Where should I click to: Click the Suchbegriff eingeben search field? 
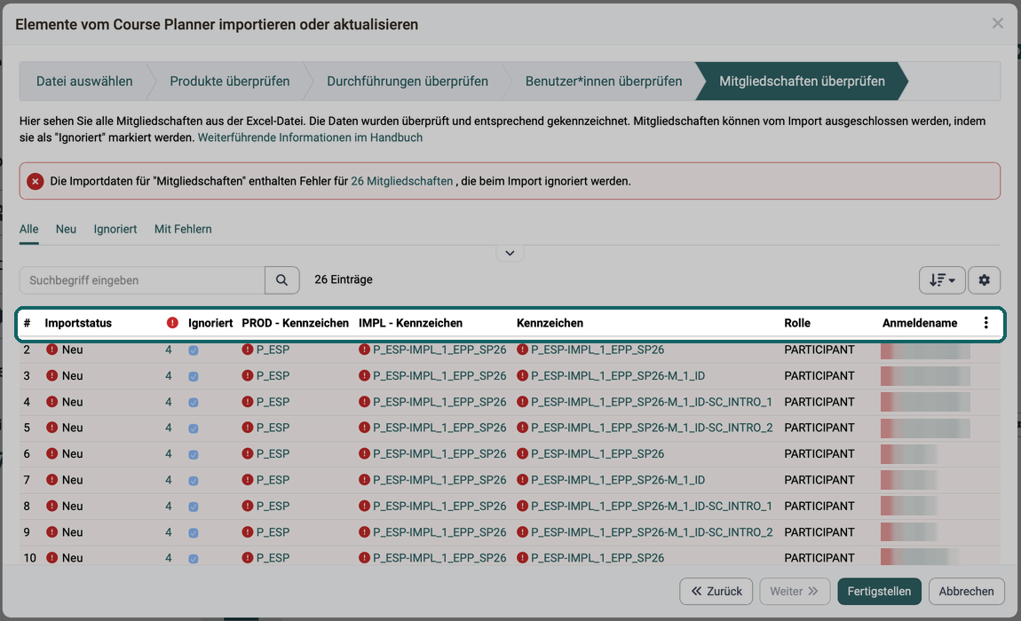[x=142, y=280]
